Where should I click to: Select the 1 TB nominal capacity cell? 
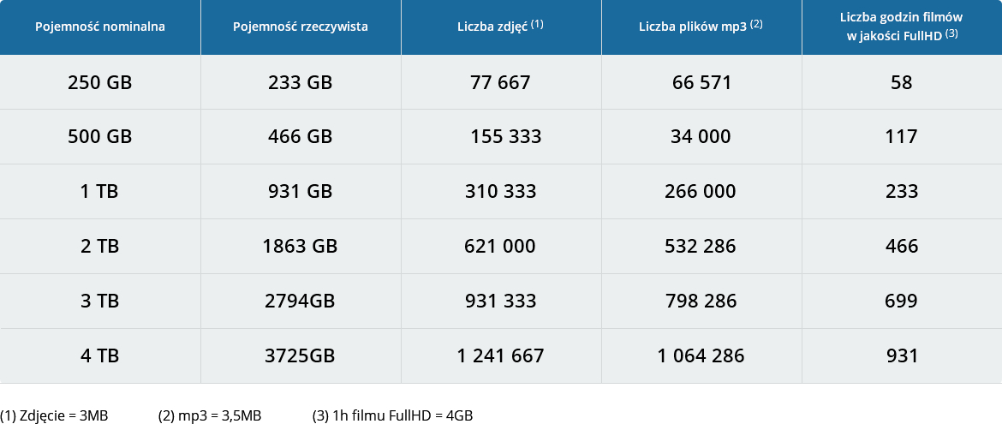(x=100, y=192)
